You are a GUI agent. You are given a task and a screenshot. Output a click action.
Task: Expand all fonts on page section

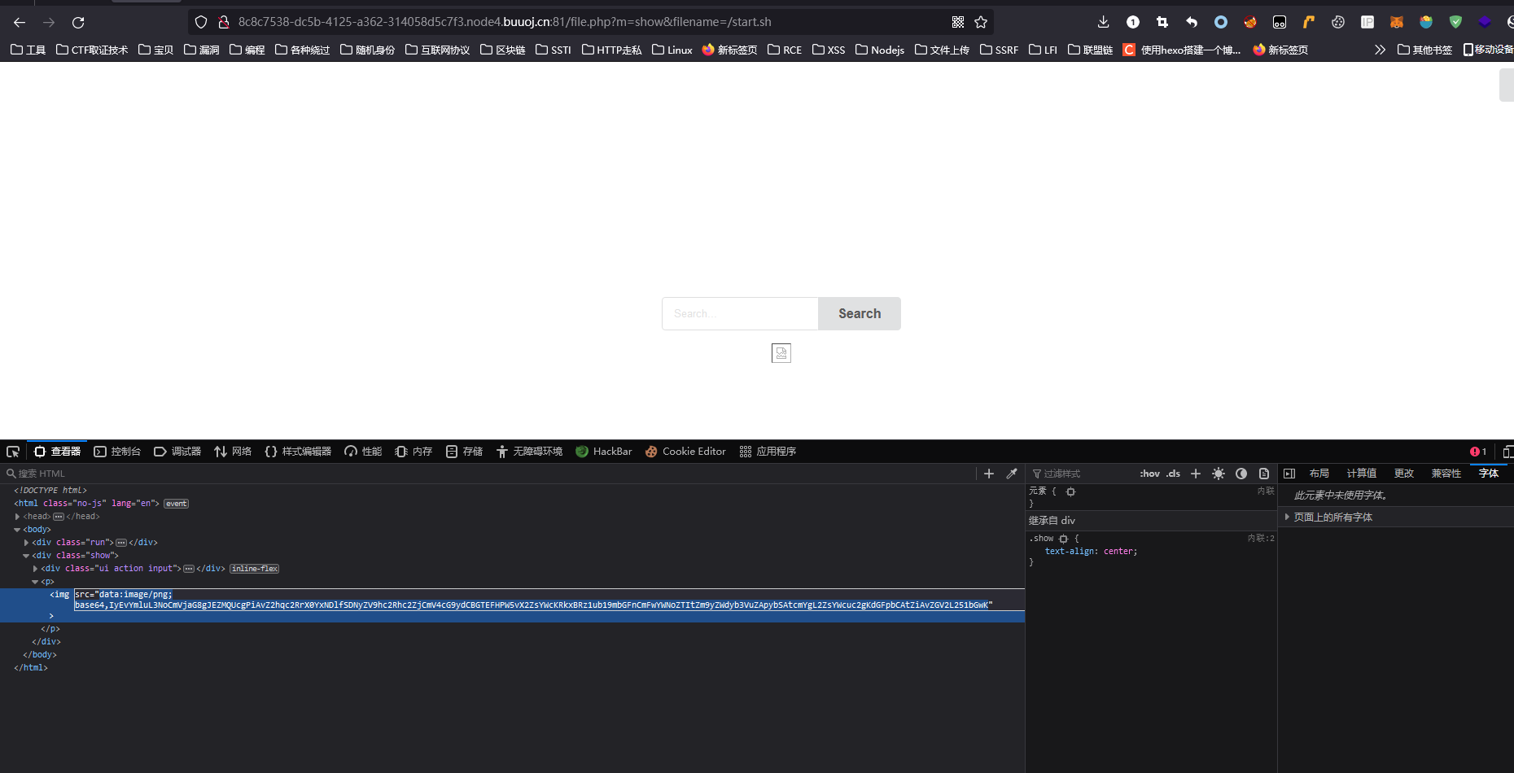[1287, 518]
